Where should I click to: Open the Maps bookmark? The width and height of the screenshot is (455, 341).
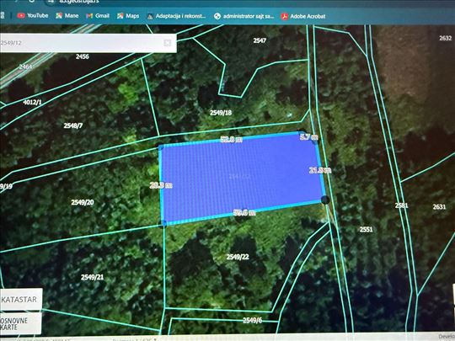coord(128,16)
